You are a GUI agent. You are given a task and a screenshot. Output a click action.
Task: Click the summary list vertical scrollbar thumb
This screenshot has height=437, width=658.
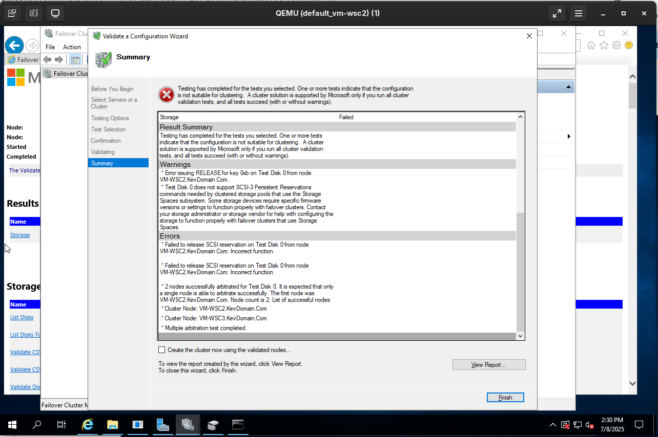521,272
